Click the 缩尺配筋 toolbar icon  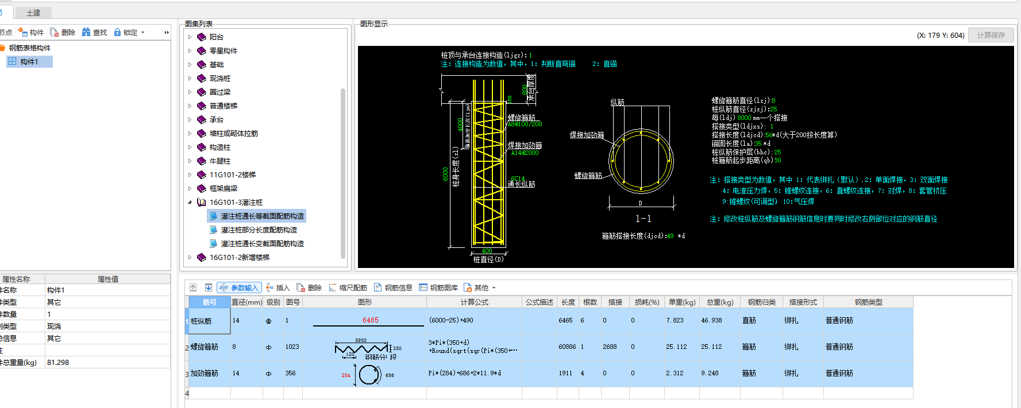coord(333,287)
